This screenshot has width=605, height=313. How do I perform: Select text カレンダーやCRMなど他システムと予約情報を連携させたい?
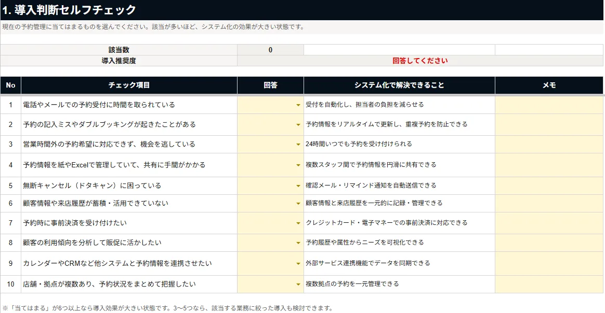click(117, 263)
